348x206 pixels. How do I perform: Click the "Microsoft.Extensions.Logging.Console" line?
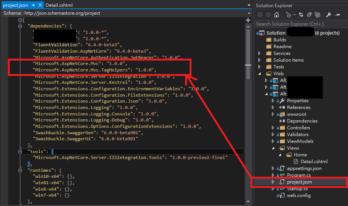pos(96,114)
